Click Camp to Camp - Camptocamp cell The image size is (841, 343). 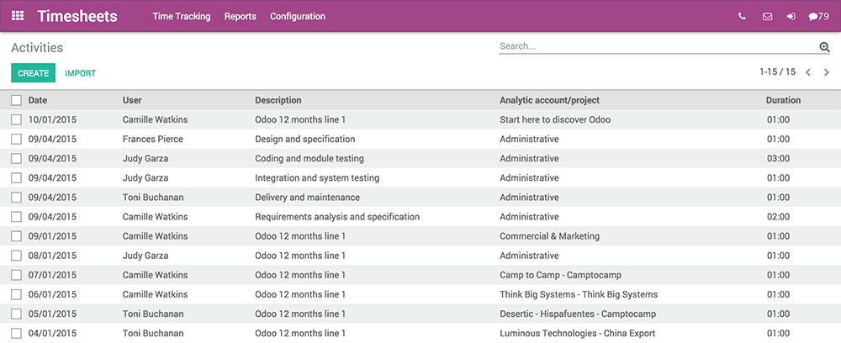560,275
